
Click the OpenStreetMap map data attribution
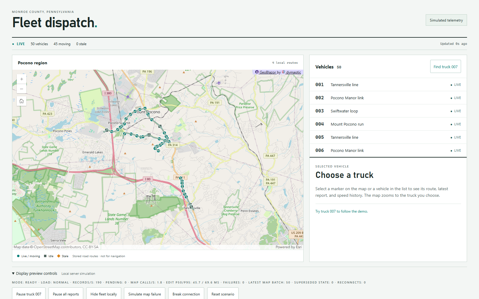coord(56,247)
